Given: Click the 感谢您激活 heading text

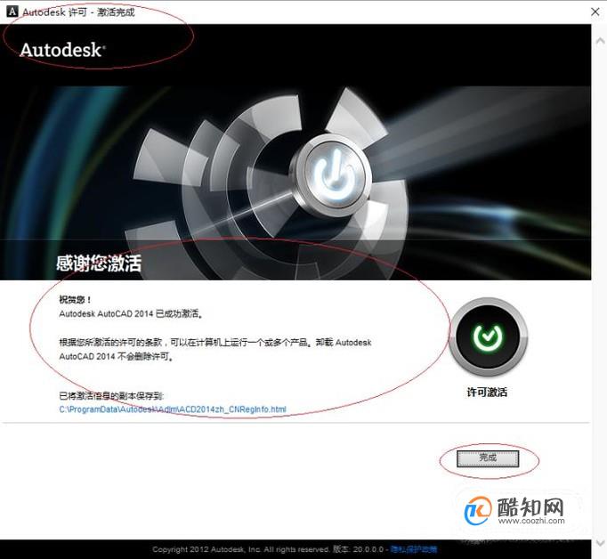Looking at the screenshot, I should click(99, 263).
